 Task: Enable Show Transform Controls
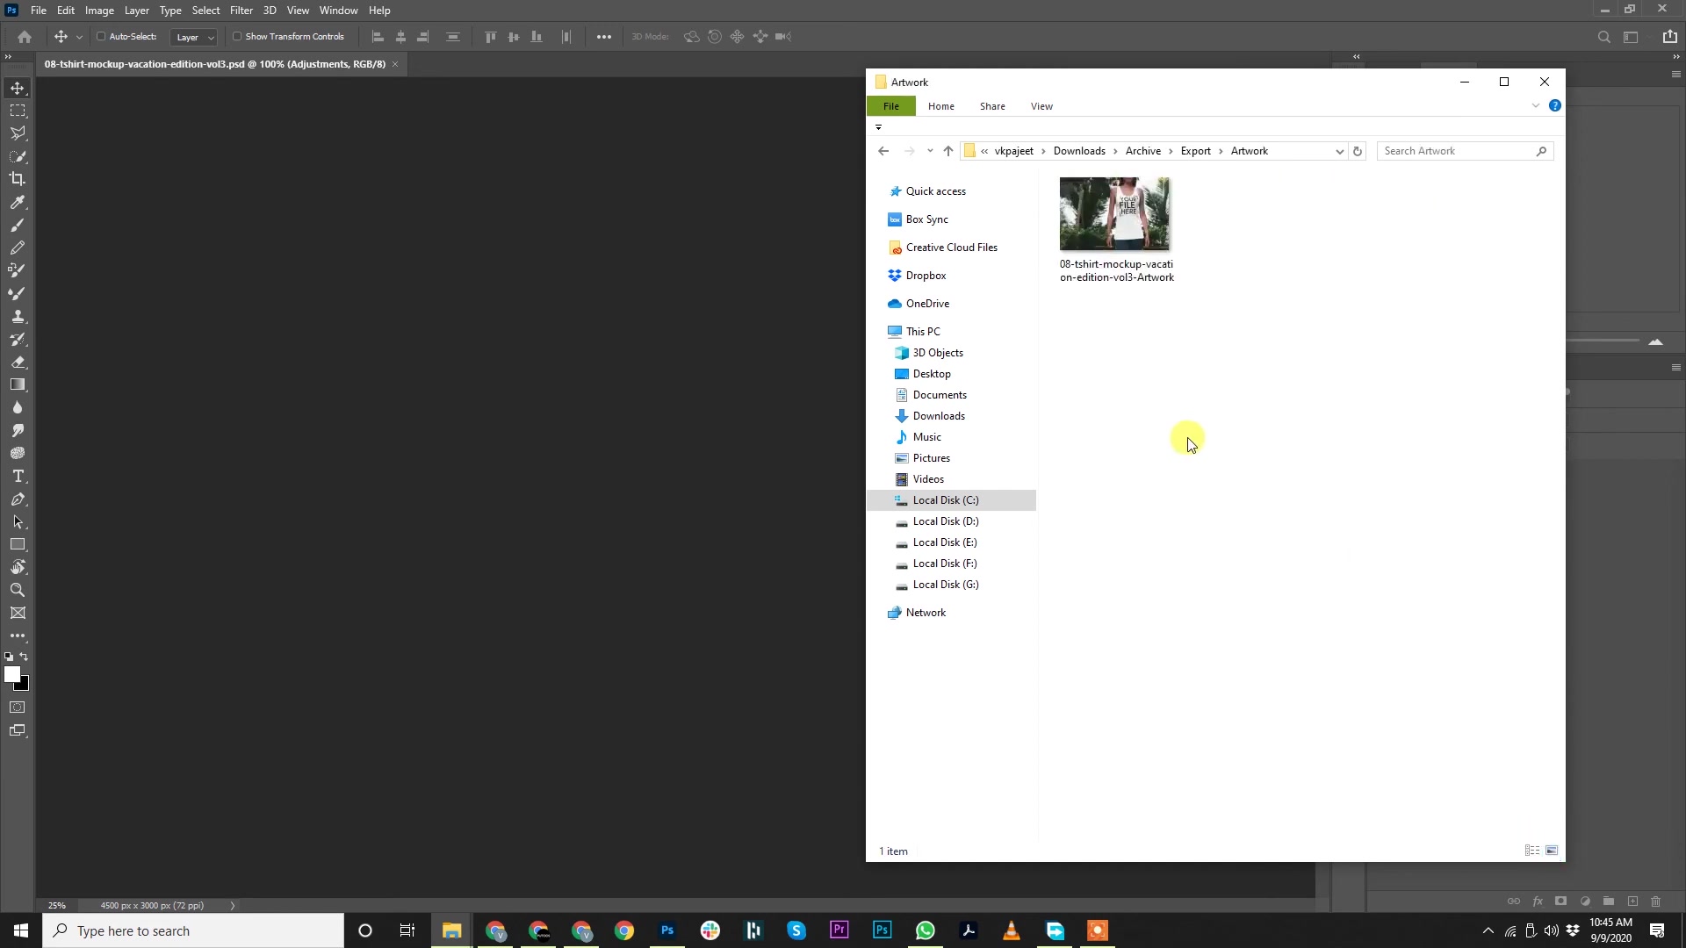(x=239, y=36)
